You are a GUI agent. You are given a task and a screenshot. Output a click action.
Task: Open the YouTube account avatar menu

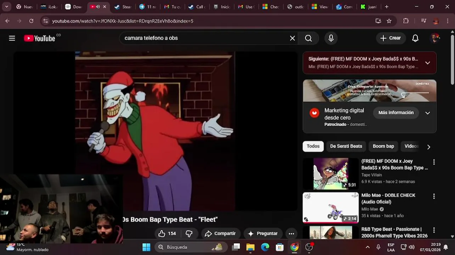pos(435,38)
